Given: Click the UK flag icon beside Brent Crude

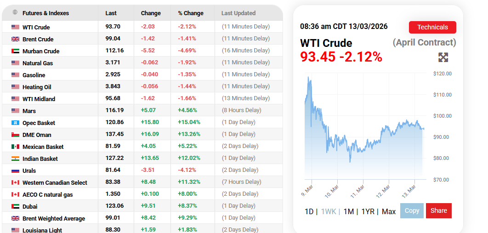Looking at the screenshot, I should (16, 39).
